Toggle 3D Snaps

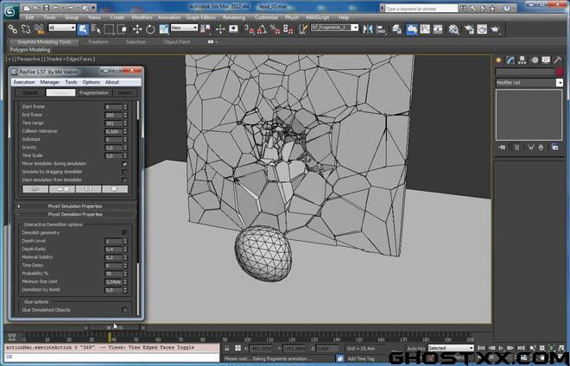tap(249, 29)
